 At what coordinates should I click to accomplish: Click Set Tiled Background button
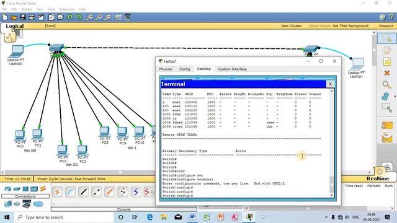[350, 26]
